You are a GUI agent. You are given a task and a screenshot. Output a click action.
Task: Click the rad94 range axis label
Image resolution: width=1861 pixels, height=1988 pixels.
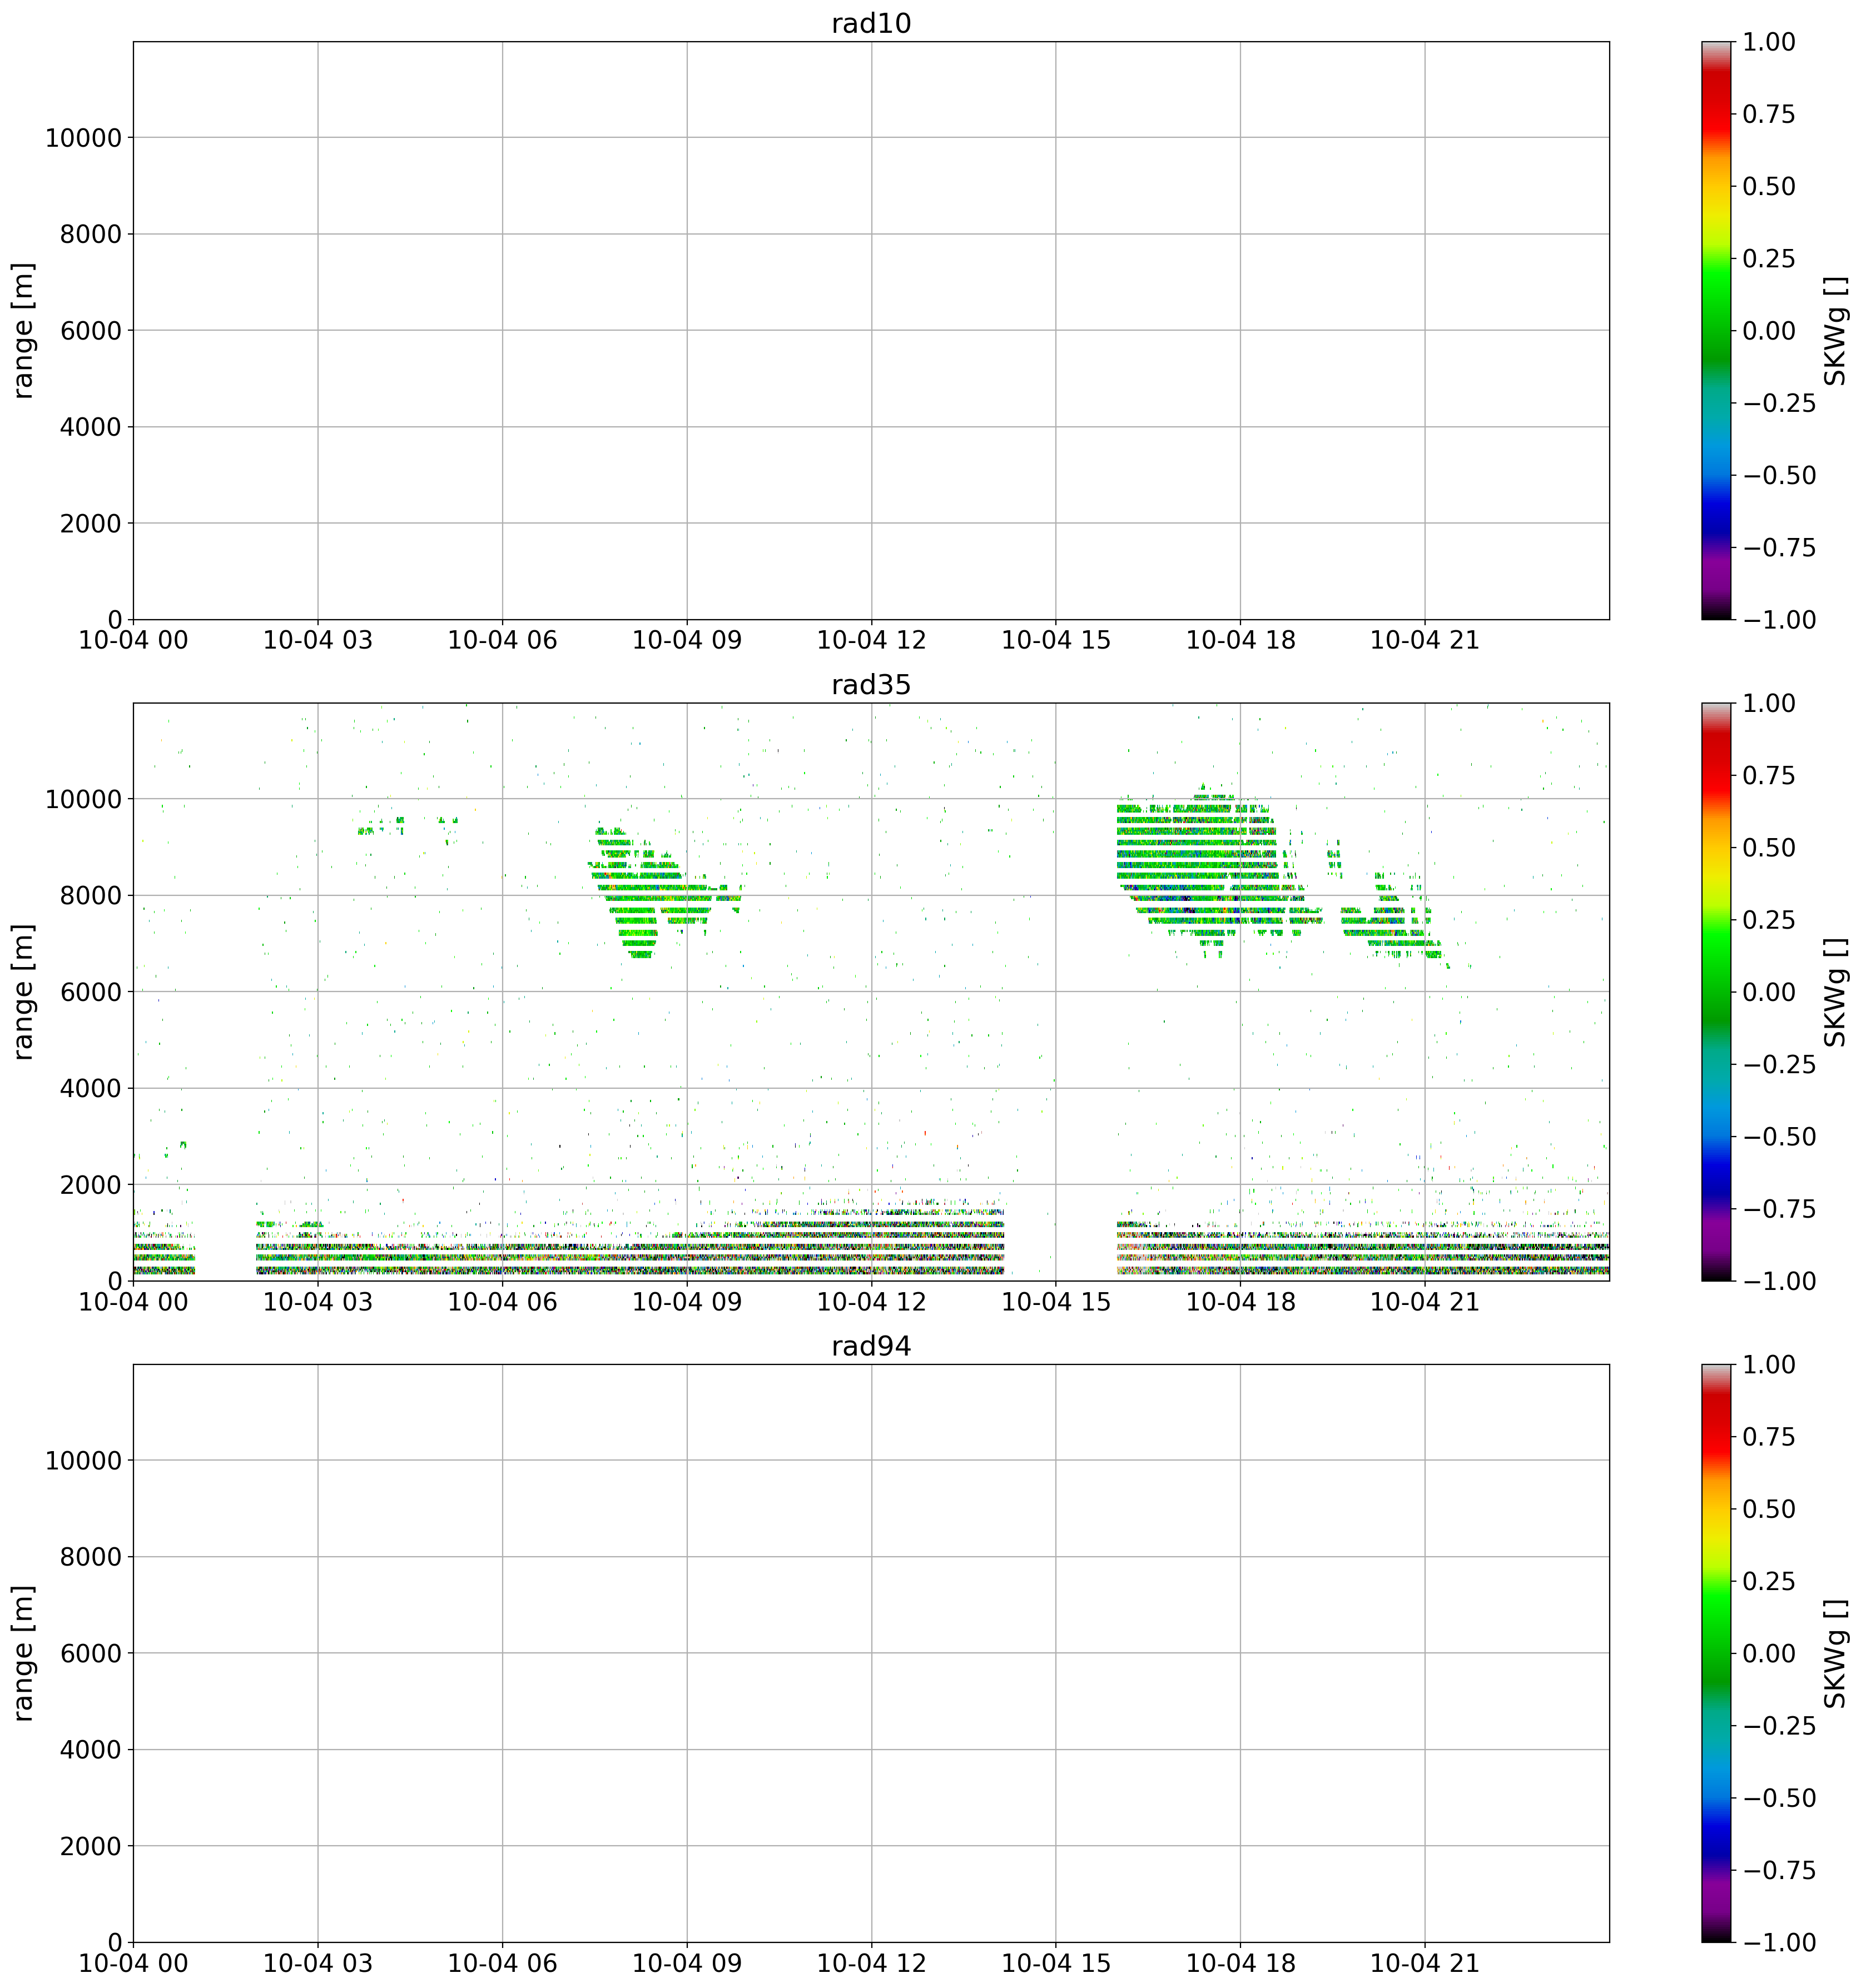pyautogui.click(x=24, y=1653)
